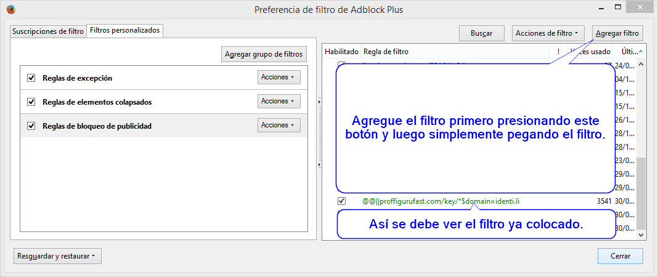Select the @@||proffigurufast.com/key/ filter rule
The width and height of the screenshot is (658, 277).
point(441,201)
